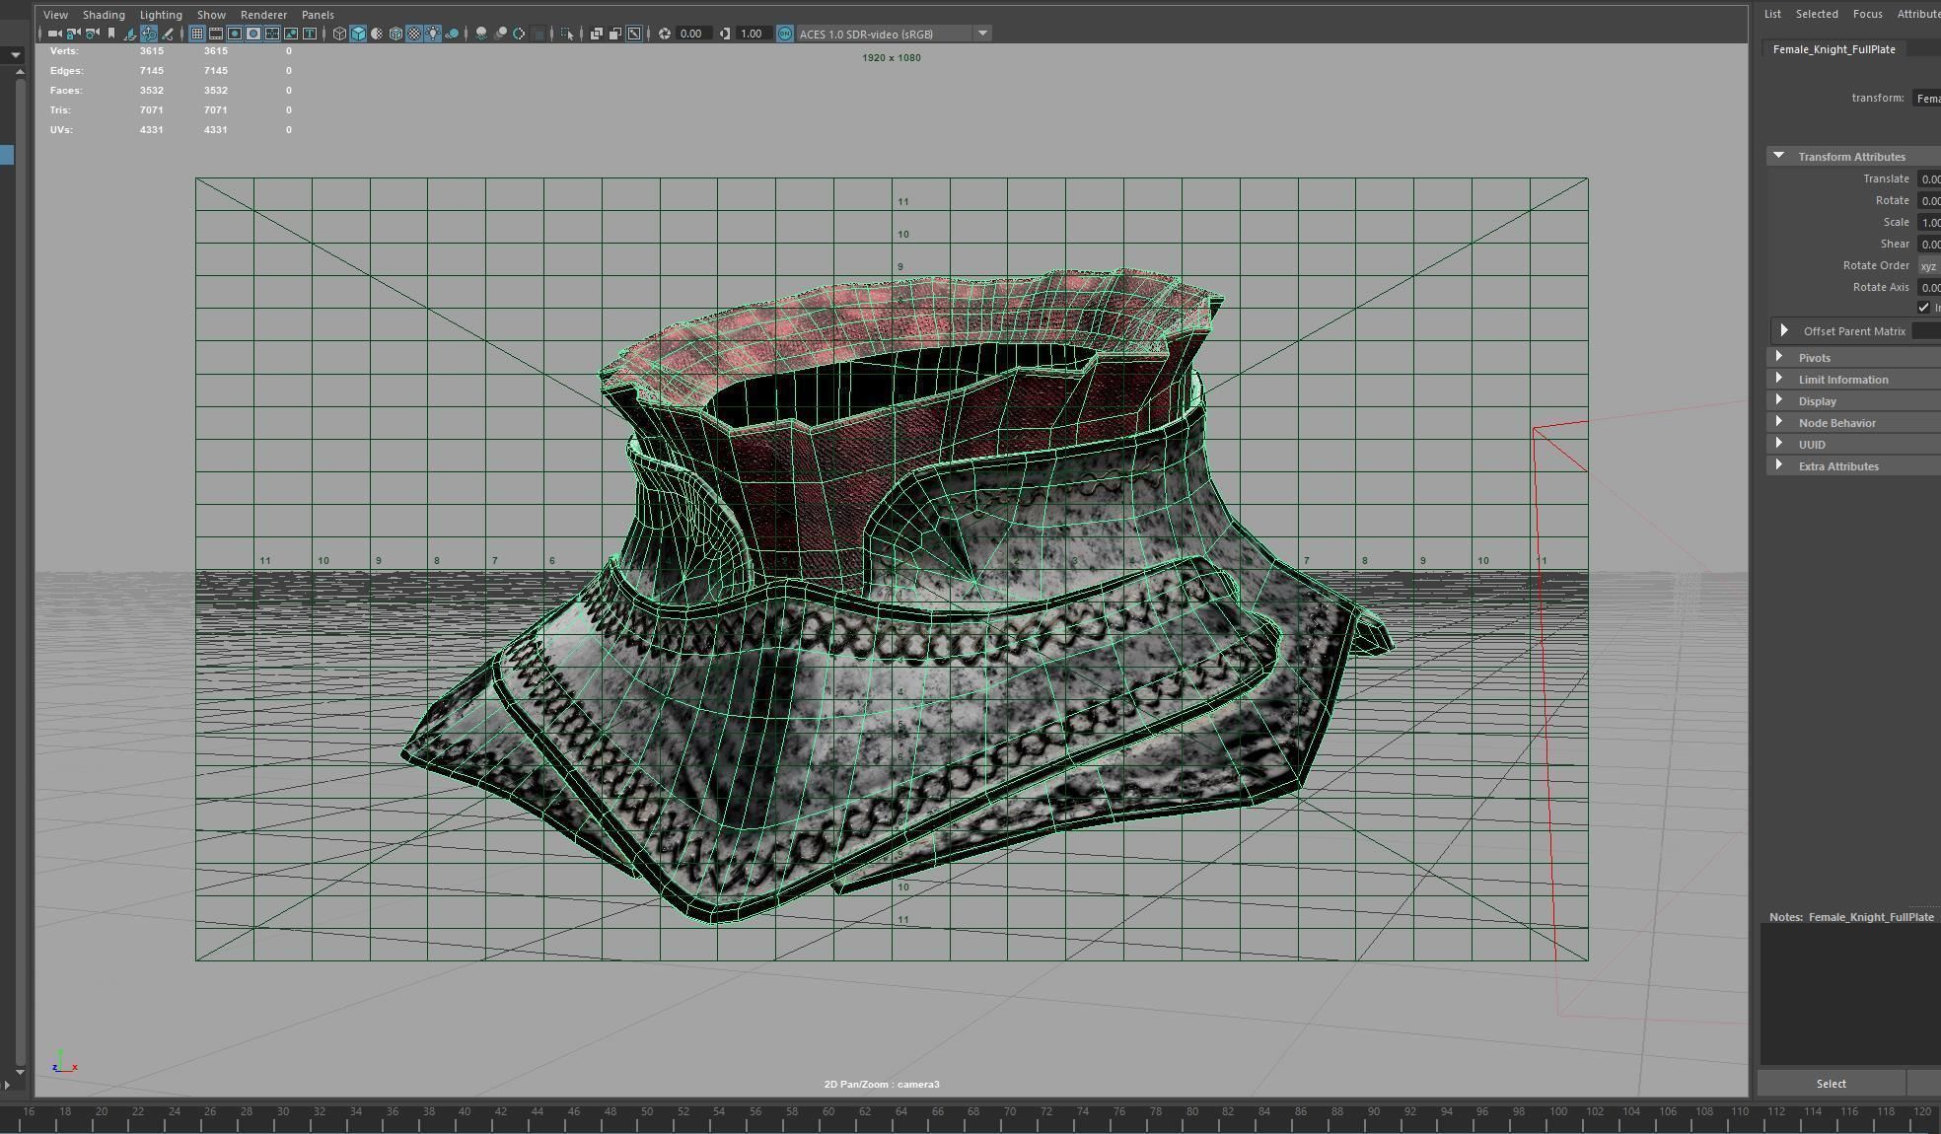Screen dimensions: 1941x1134
Task: Open the Shading menu
Action: click(103, 15)
